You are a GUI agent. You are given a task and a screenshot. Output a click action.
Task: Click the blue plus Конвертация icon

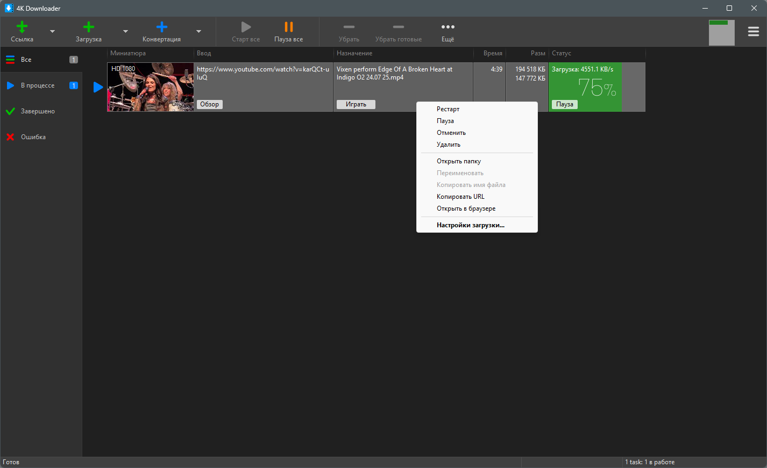tap(161, 27)
